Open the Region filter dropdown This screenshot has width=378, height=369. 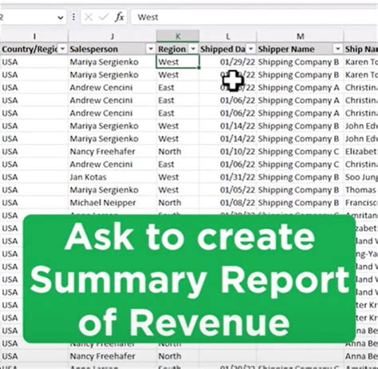point(193,49)
